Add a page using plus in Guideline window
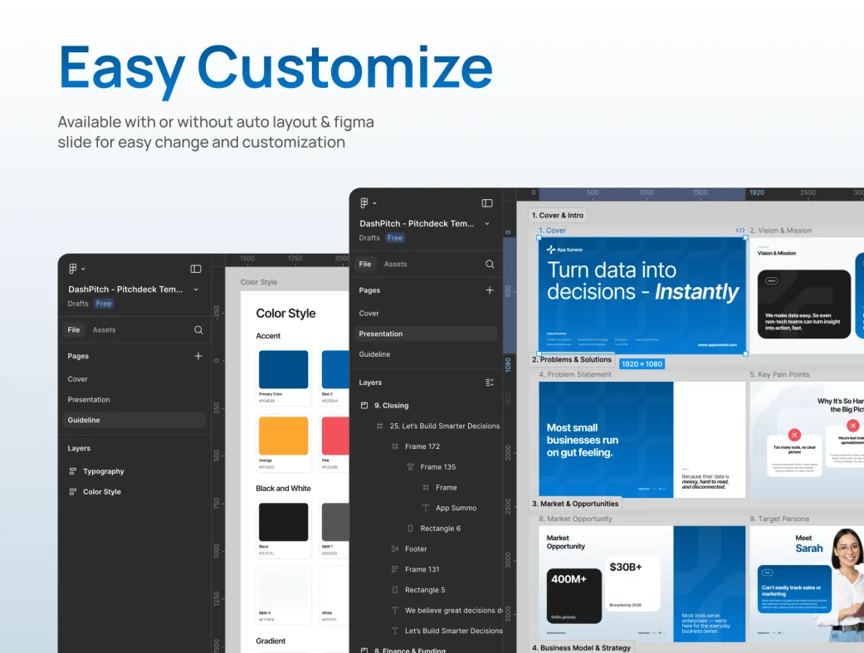 198,356
